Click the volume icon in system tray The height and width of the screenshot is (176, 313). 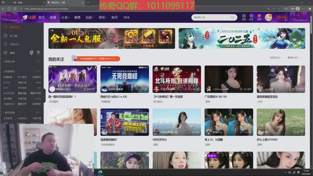click(x=290, y=172)
